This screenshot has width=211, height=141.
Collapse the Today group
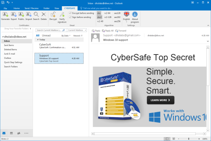click(x=38, y=40)
